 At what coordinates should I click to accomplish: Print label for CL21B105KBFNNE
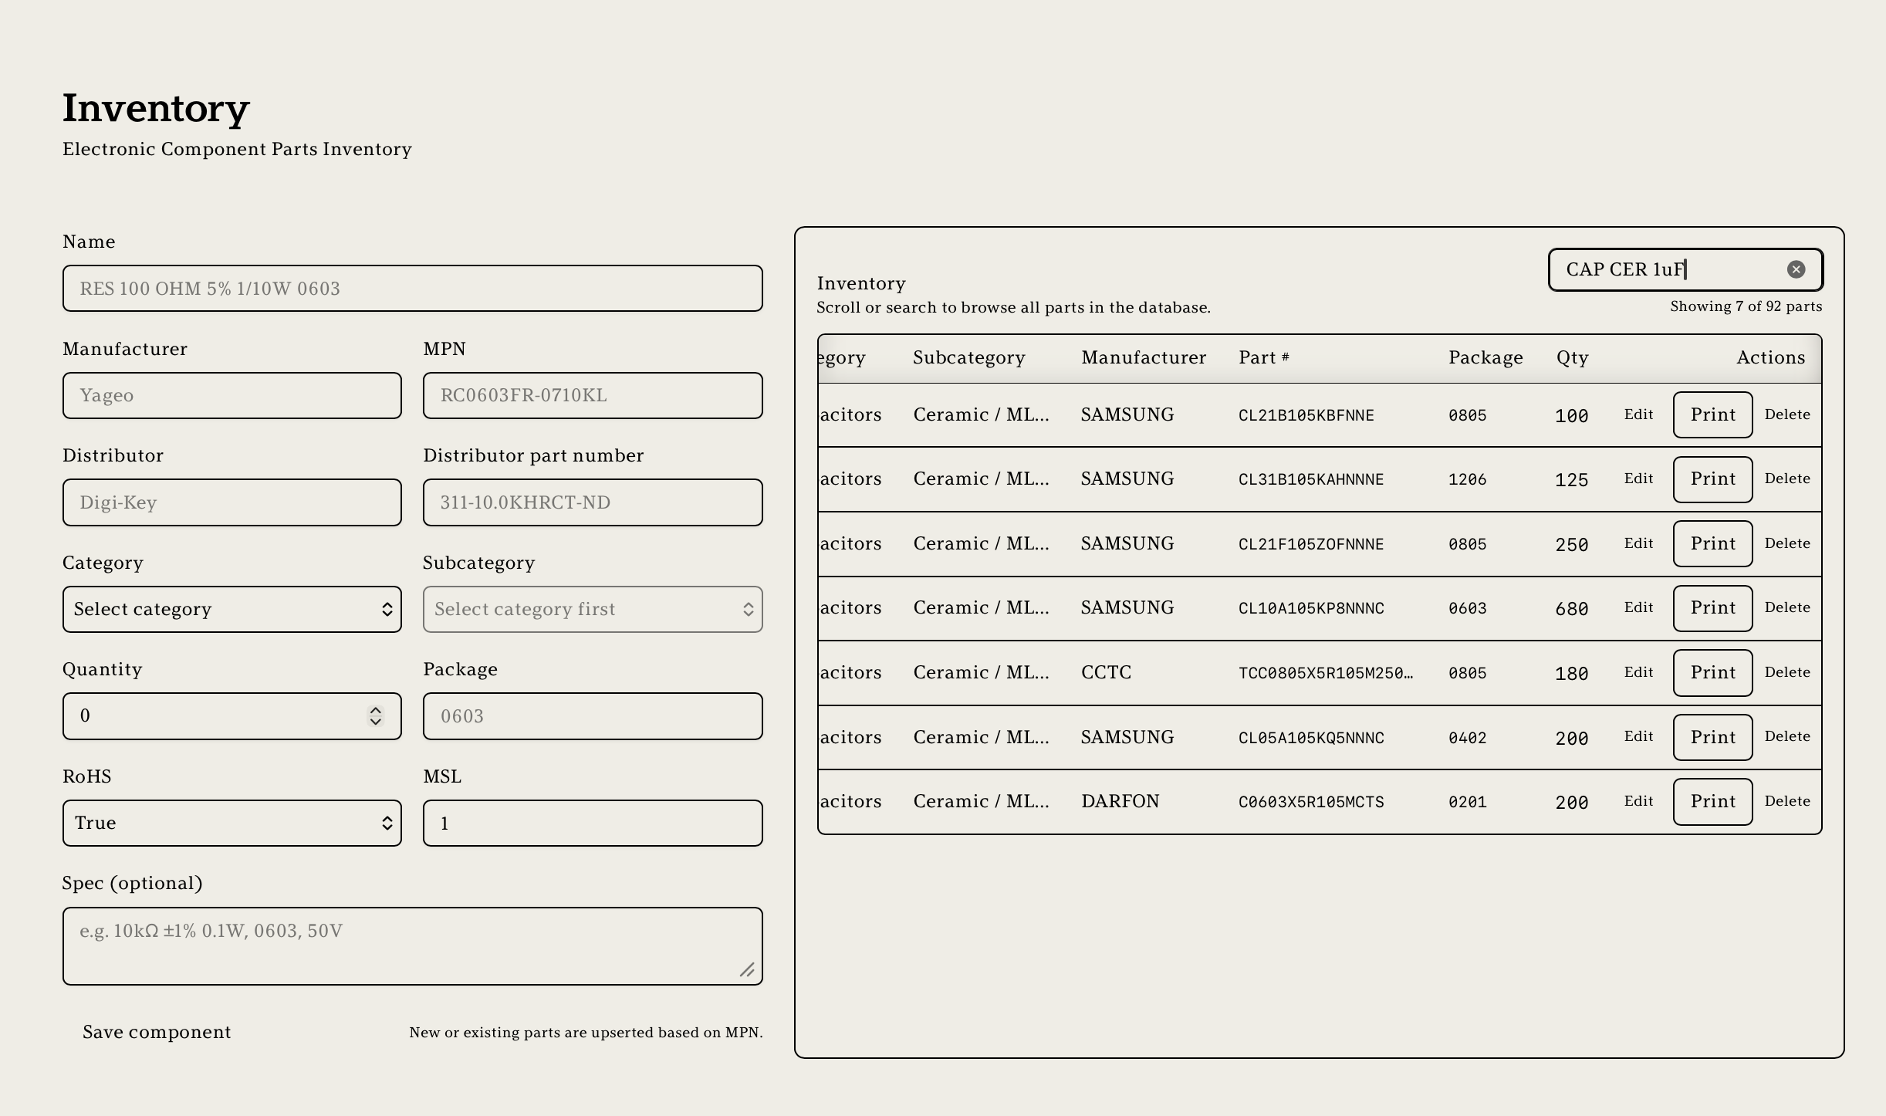(1712, 414)
